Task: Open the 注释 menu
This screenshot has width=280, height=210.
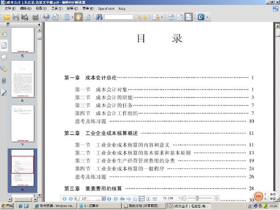Action: coord(72,8)
